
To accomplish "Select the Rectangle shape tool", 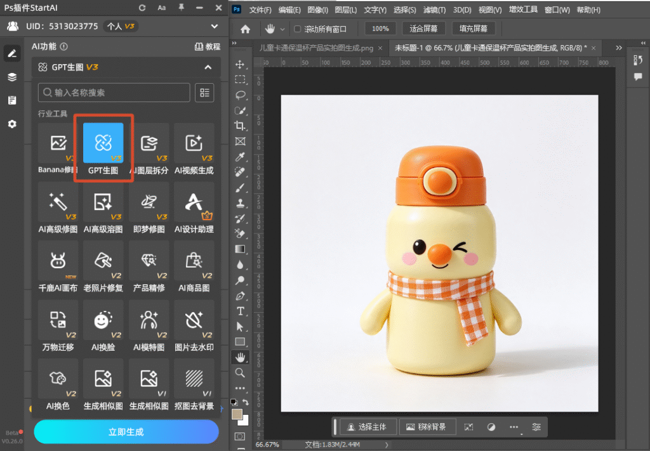I will pyautogui.click(x=240, y=342).
